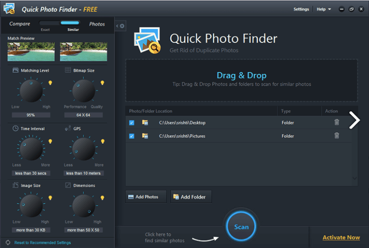Click the Dimensions knob

[x=83, y=206]
